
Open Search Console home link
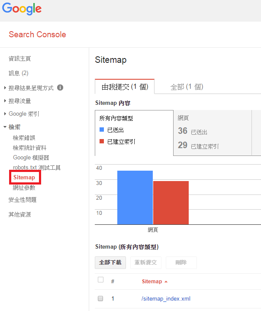point(37,34)
